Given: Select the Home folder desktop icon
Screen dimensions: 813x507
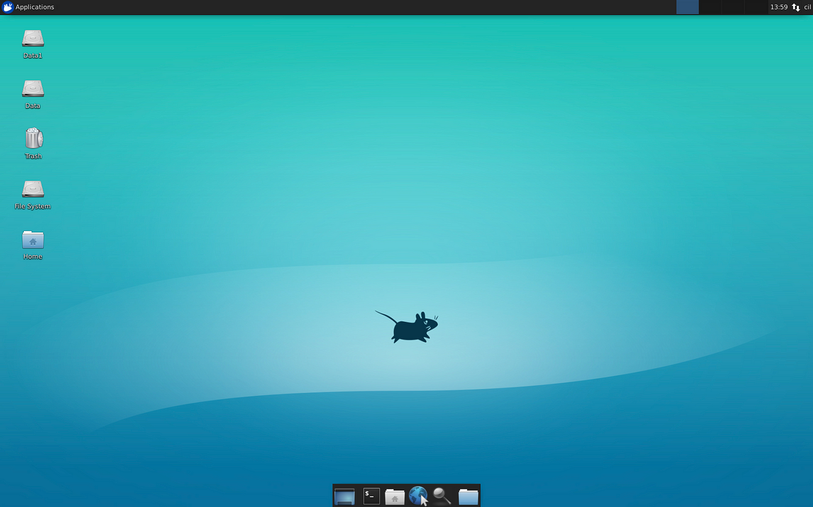Looking at the screenshot, I should 33,240.
